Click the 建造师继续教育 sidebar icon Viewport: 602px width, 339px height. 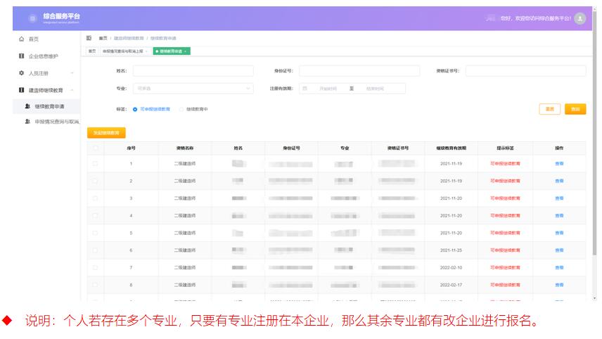21,90
